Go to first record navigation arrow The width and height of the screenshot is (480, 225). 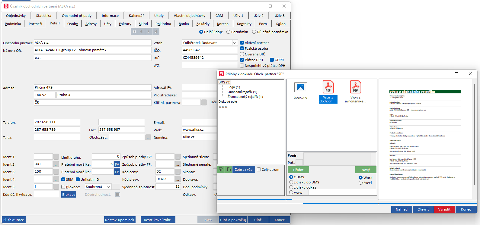coord(134,32)
